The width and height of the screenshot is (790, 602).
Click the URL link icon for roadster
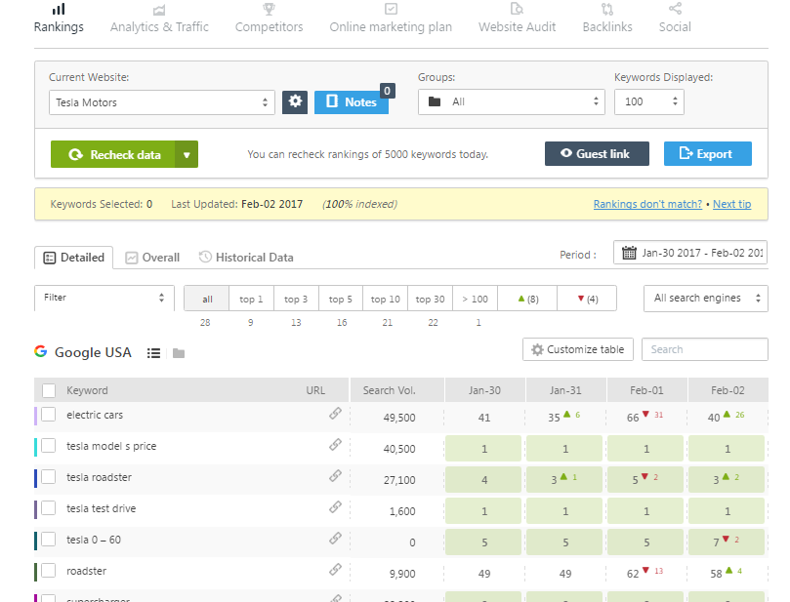(x=335, y=569)
